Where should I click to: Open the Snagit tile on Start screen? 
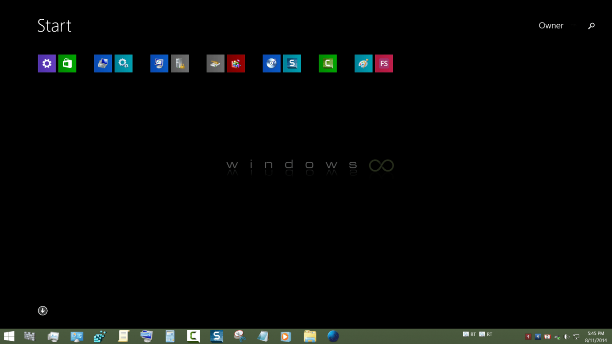coord(292,64)
